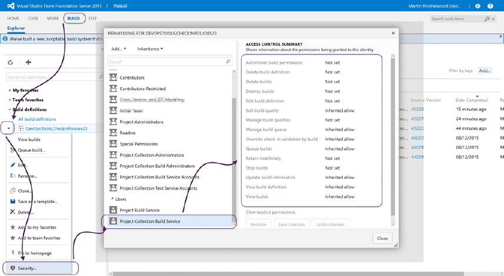504x276 pixels.
Task: Open the Add.. dropdown in permissions dialog
Action: pos(118,49)
